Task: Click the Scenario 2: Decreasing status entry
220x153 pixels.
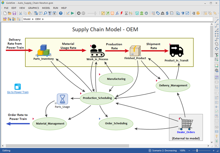Action: [x=163, y=151]
